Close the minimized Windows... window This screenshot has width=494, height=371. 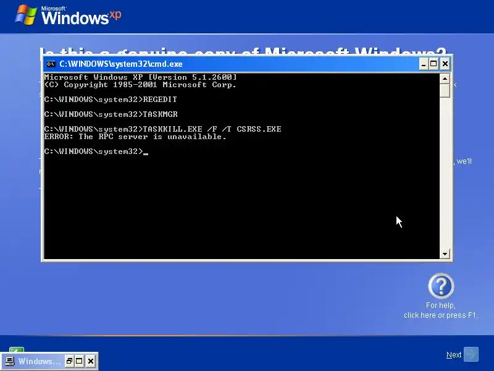point(90,361)
